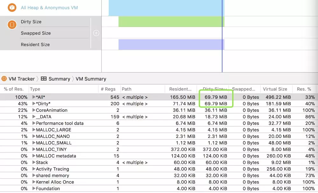Click the 44.00 KiB virtual size cell
The width and height of the screenshot is (318, 193).
[x=280, y=175]
